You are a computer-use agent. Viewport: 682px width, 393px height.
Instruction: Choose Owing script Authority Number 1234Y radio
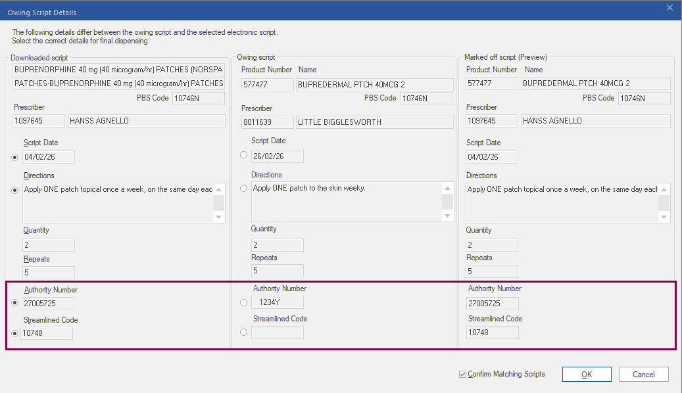[244, 302]
